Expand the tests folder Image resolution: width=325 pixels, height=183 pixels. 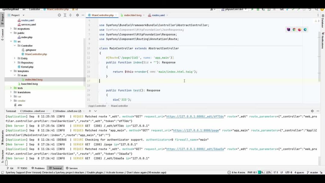pyautogui.click(x=11, y=88)
